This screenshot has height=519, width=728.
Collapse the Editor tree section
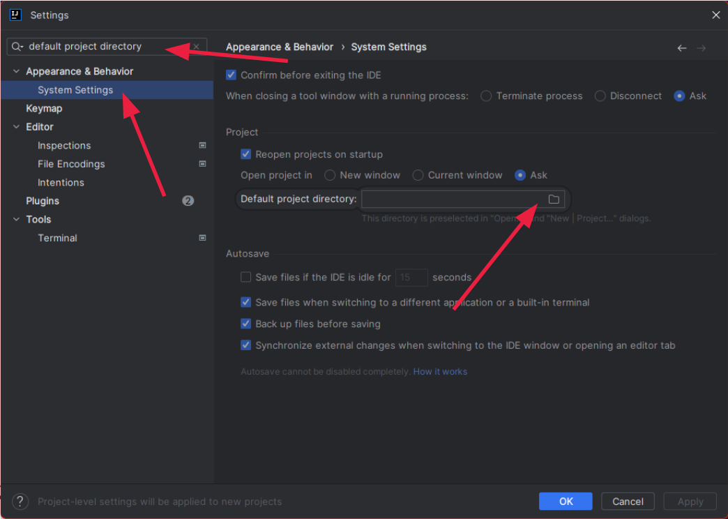click(x=16, y=127)
